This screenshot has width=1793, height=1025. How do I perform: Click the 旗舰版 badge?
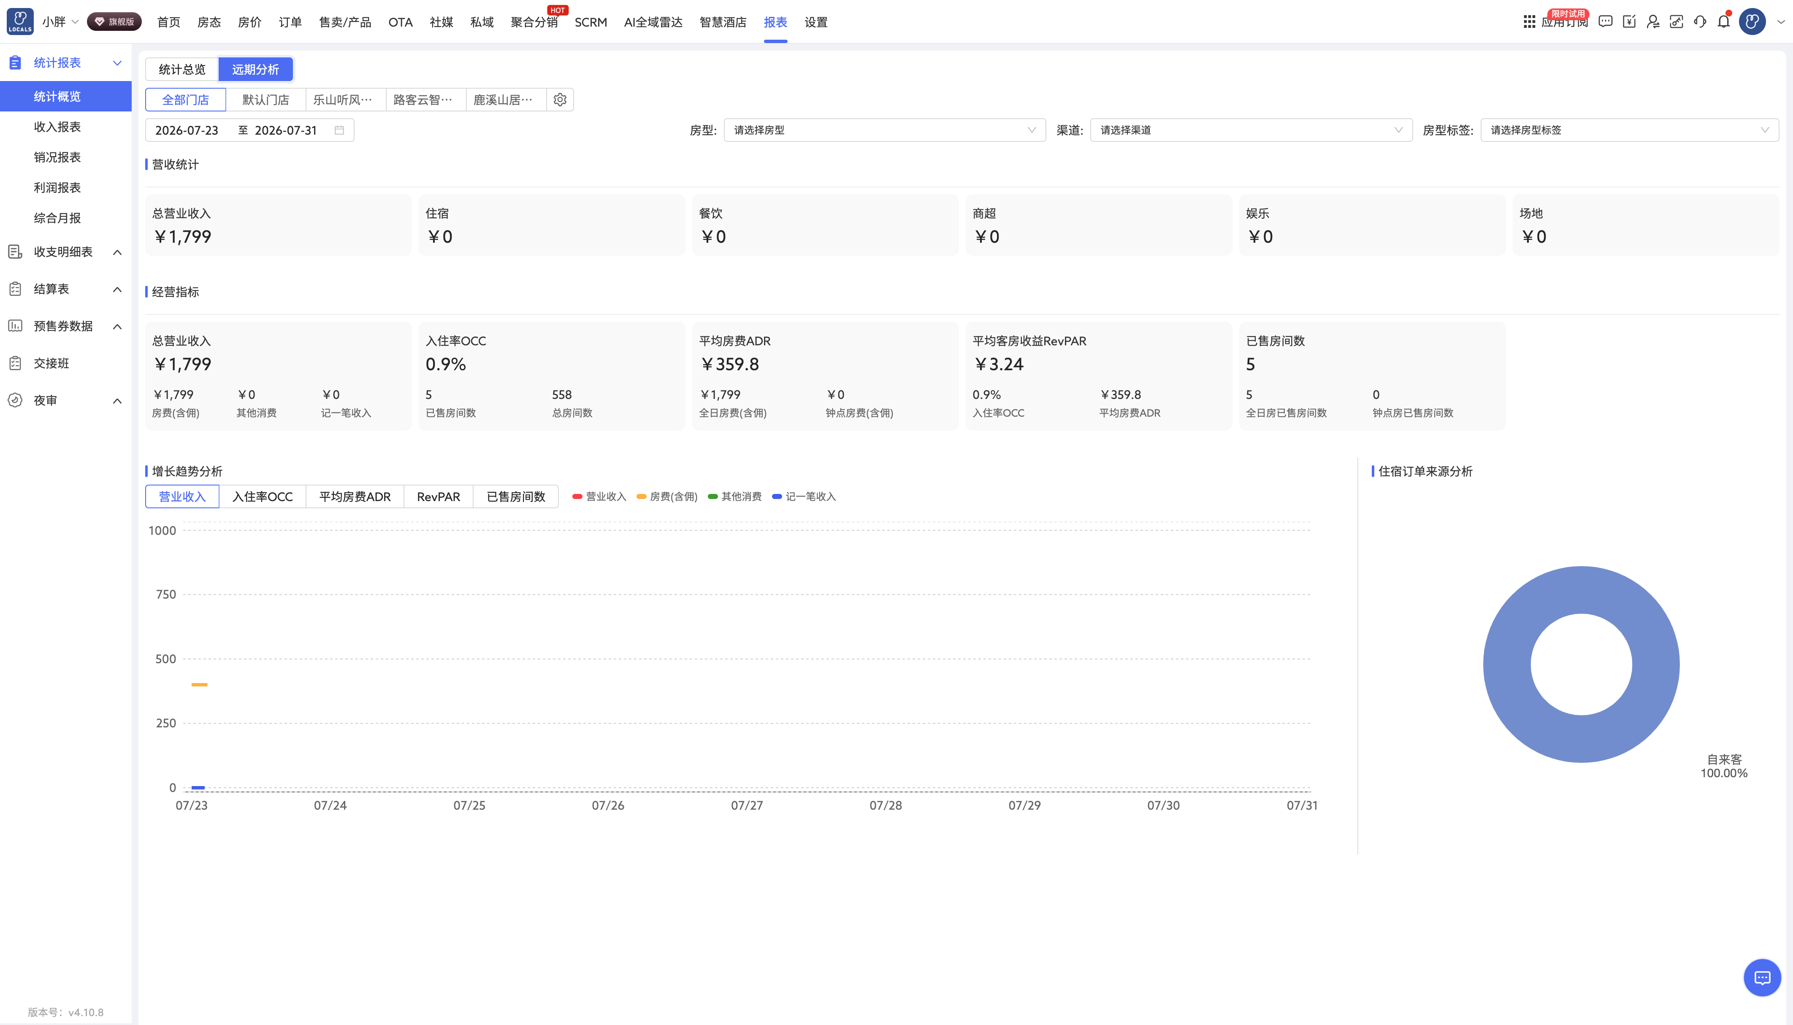click(114, 22)
